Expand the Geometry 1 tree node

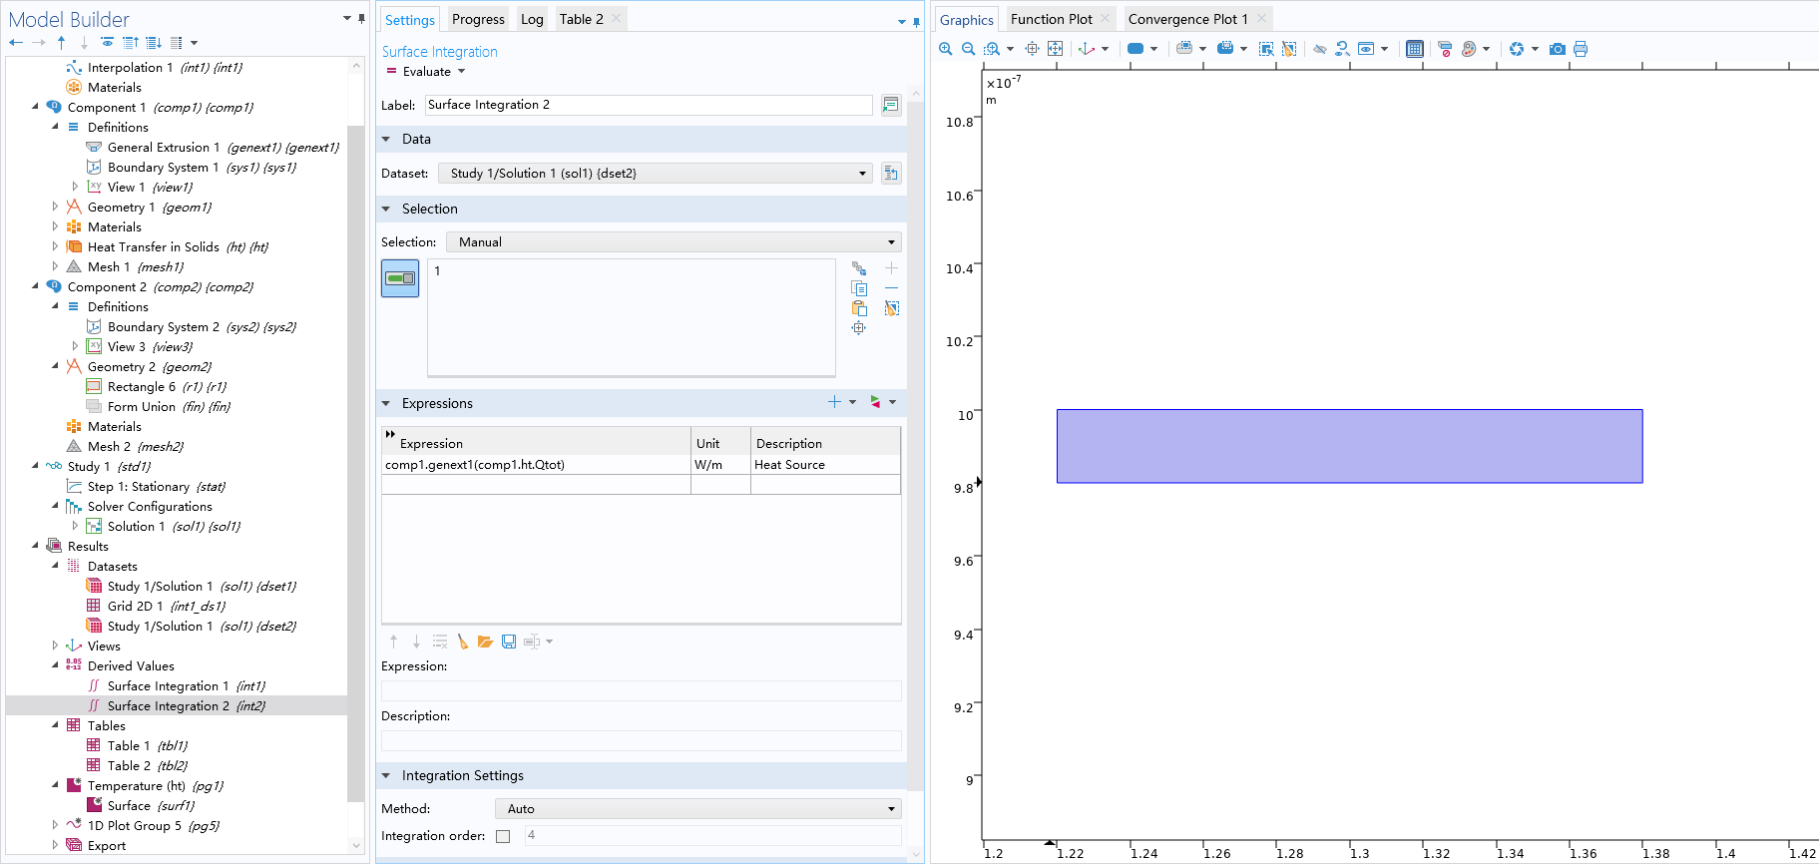[55, 207]
